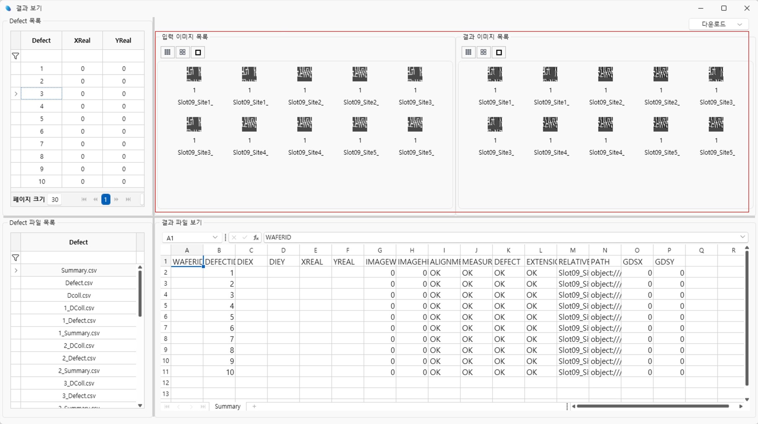The width and height of the screenshot is (758, 424).
Task: Expand the formula bar
Action: coord(742,237)
